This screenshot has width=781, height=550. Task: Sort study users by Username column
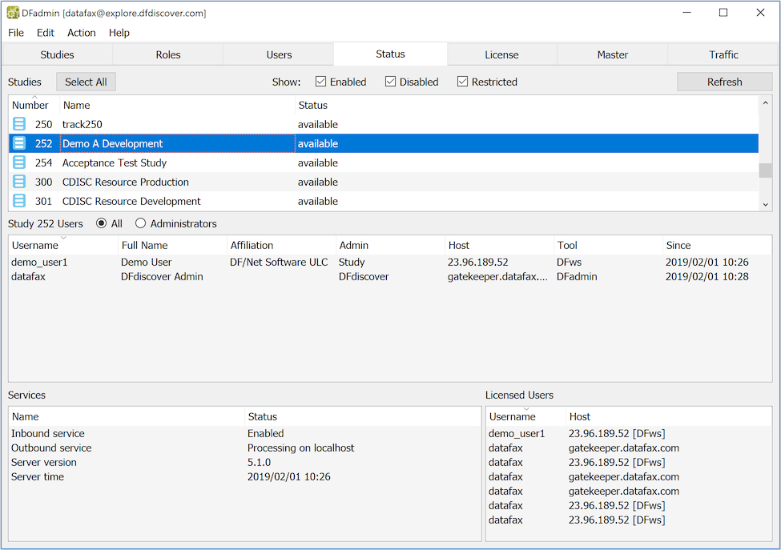pyautogui.click(x=35, y=245)
